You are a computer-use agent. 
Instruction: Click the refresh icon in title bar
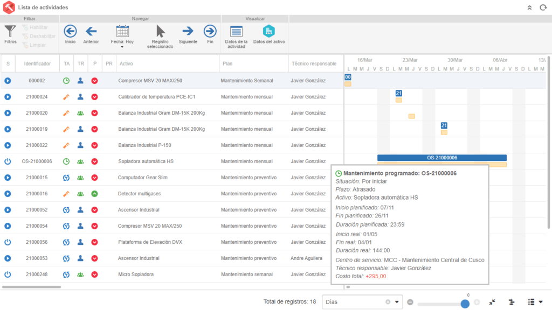tap(542, 8)
